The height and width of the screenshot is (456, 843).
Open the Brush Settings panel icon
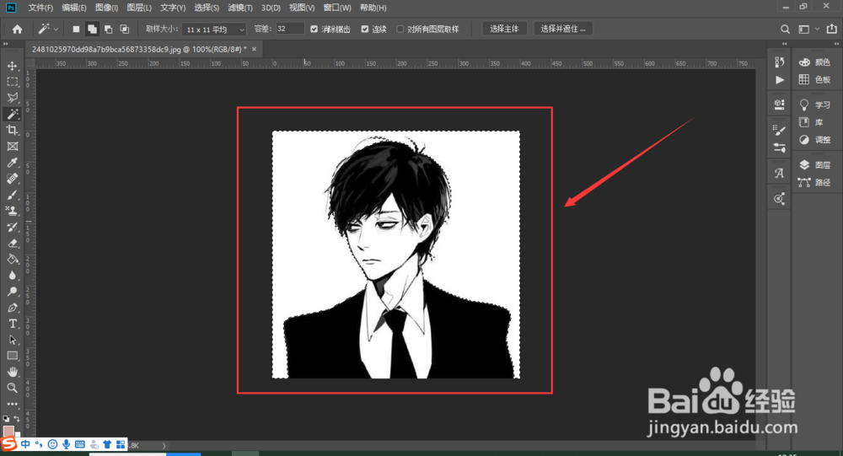pos(780,130)
